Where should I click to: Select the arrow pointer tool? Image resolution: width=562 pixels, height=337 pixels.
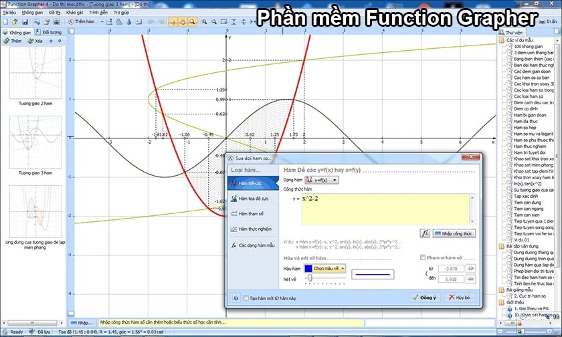coord(173,22)
